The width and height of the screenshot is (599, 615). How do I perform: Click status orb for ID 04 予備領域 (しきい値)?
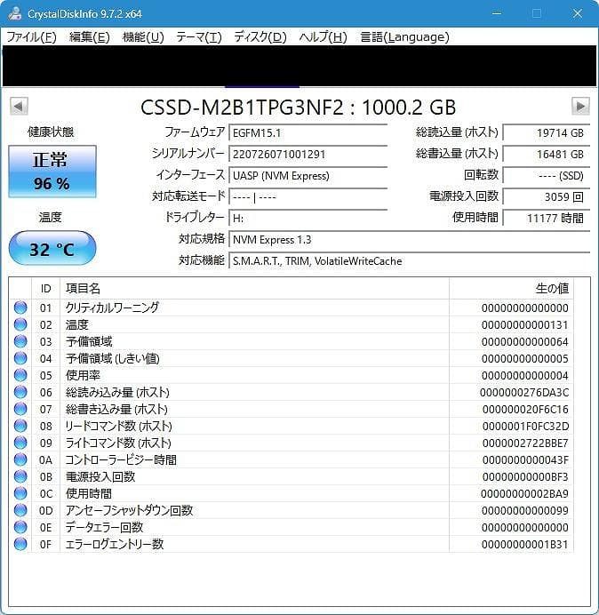(20, 358)
